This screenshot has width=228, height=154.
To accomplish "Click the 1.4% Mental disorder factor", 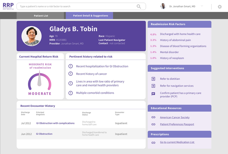I will (x=164, y=52).
